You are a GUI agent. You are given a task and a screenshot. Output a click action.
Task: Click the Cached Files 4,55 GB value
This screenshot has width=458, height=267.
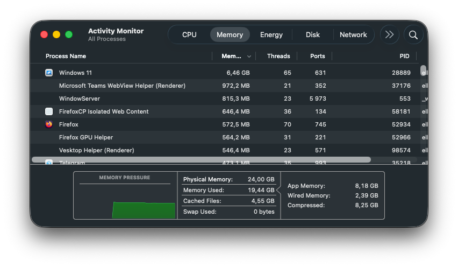[263, 201]
